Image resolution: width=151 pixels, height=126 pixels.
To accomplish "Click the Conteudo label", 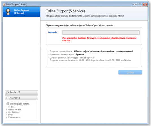I will [53, 32].
